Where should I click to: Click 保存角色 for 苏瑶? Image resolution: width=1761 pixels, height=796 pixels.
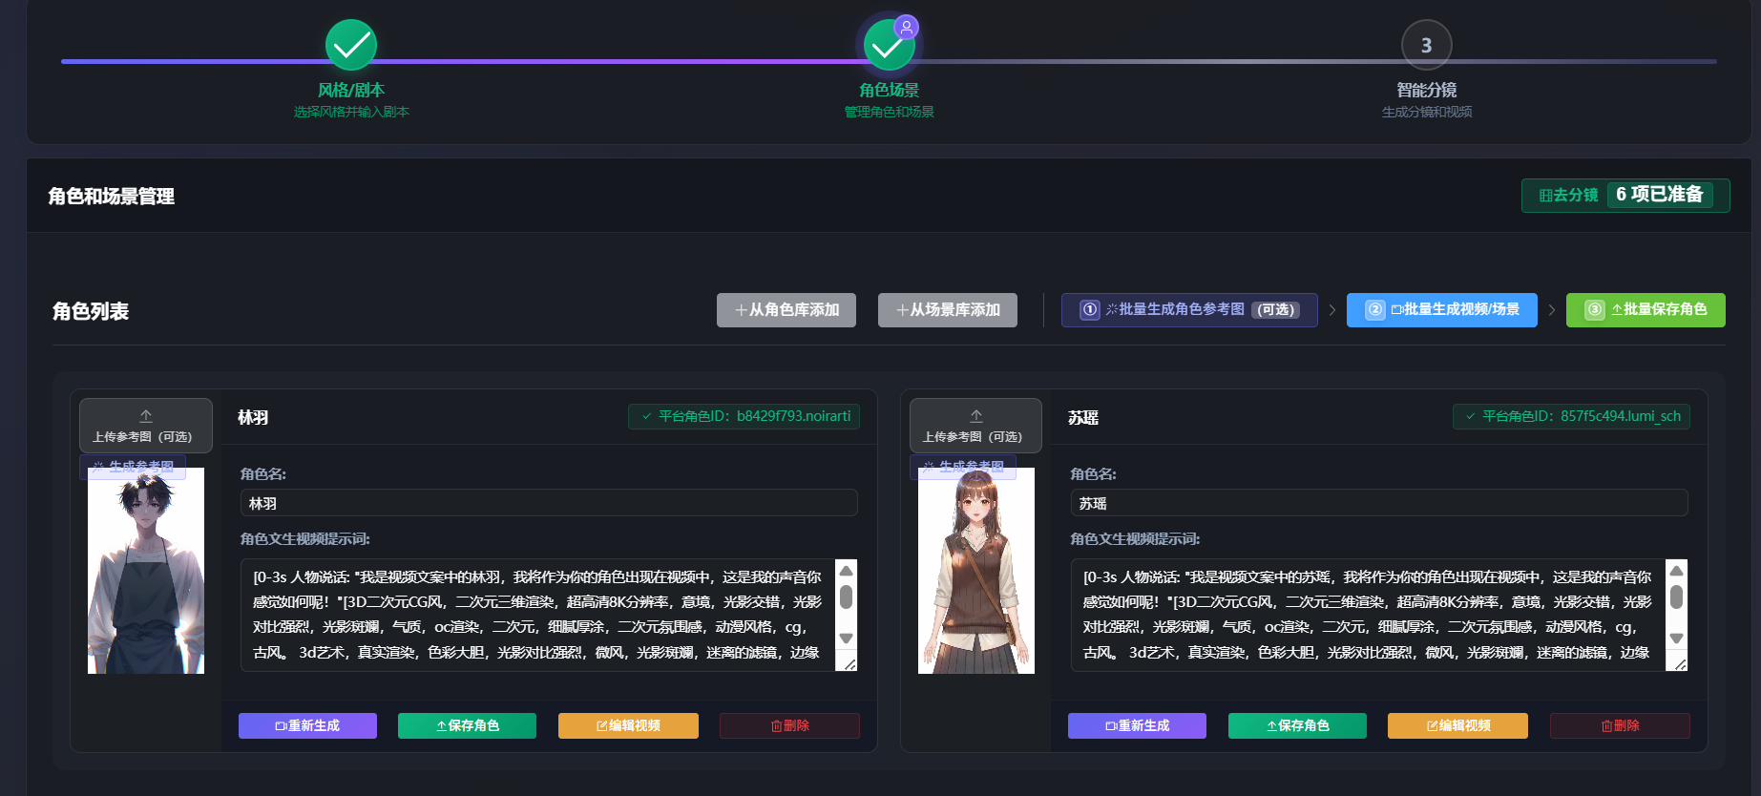(1297, 726)
